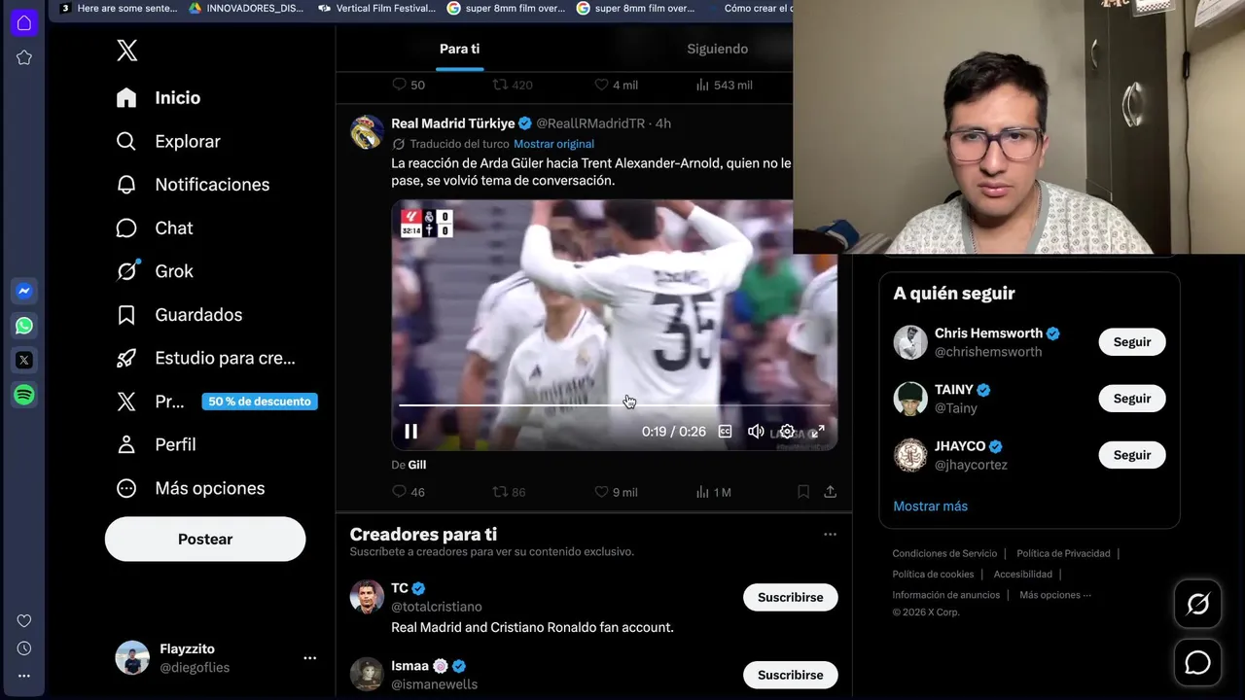
Task: Open Spotify in browser sidebar
Action: click(x=24, y=395)
